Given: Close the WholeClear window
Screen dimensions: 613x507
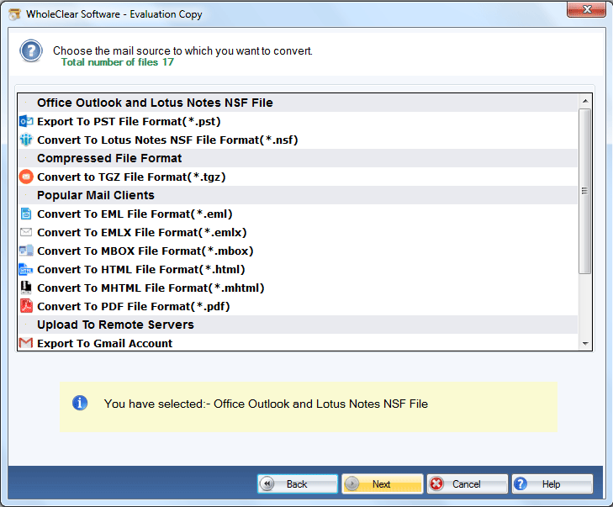Looking at the screenshot, I should (586, 9).
